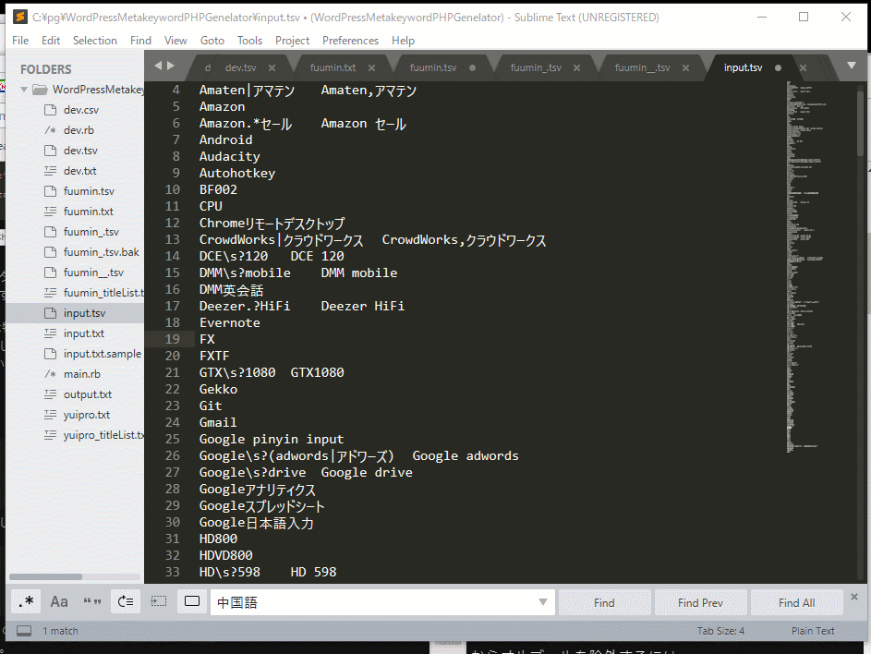
Task: Click the panel switcher icon in status bar
Action: point(24,631)
